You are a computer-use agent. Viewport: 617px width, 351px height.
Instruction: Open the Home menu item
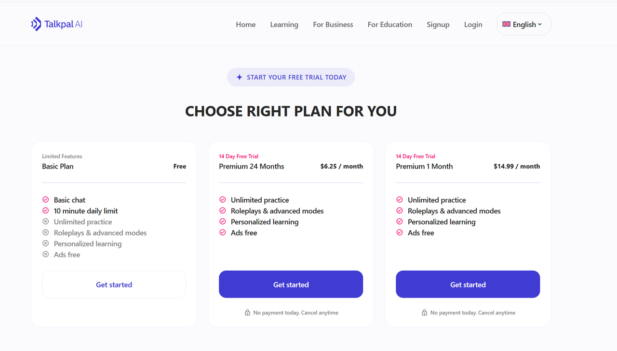click(x=246, y=25)
